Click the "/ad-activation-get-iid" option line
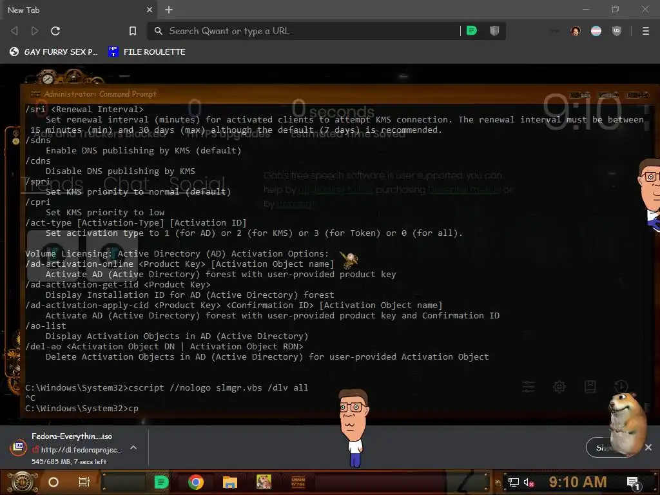 click(x=118, y=284)
